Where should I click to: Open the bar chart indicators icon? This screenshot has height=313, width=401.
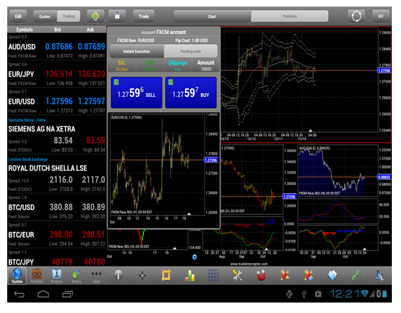(x=190, y=276)
